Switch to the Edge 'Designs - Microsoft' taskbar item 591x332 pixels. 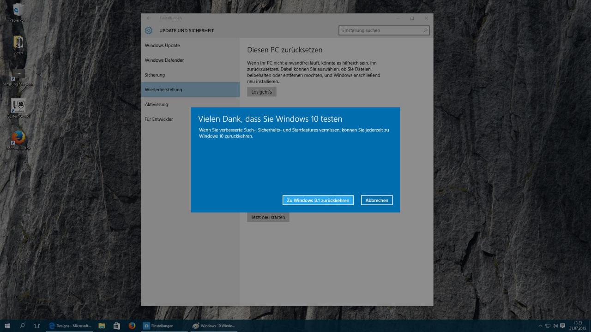click(x=70, y=326)
